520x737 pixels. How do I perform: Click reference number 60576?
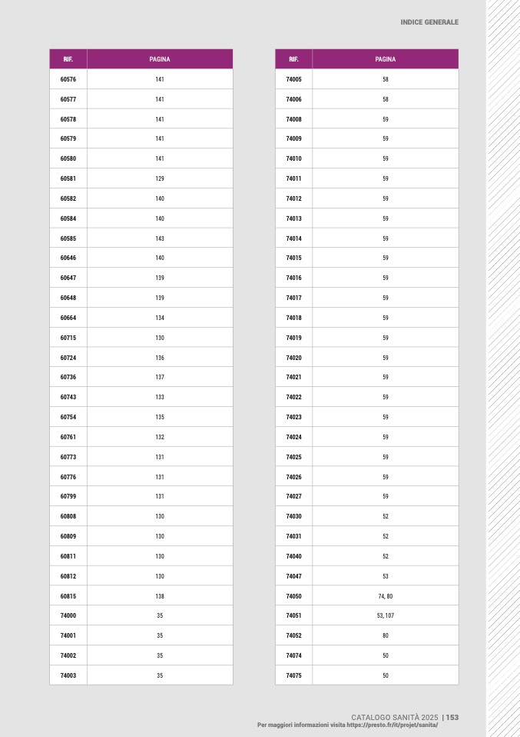[68, 79]
